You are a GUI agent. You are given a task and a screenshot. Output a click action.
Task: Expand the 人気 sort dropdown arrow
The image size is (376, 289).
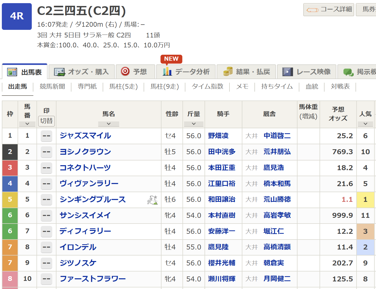pos(365,124)
